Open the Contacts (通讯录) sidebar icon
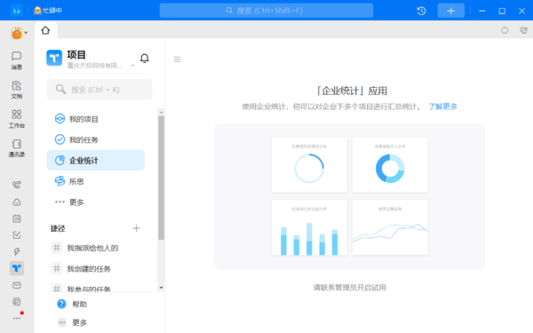Screen dimensions: 533x333 pyautogui.click(x=16, y=147)
